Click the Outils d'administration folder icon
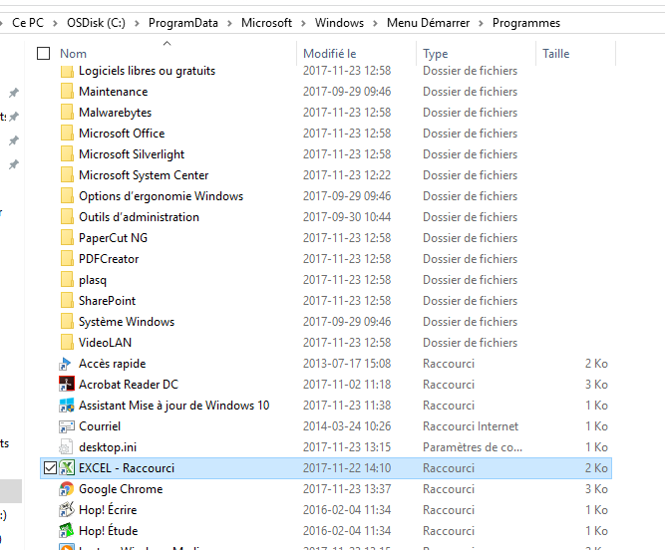The height and width of the screenshot is (550, 665). (x=67, y=216)
